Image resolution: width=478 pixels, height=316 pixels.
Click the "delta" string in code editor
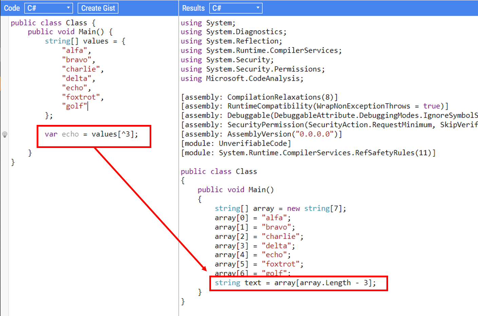pos(77,78)
